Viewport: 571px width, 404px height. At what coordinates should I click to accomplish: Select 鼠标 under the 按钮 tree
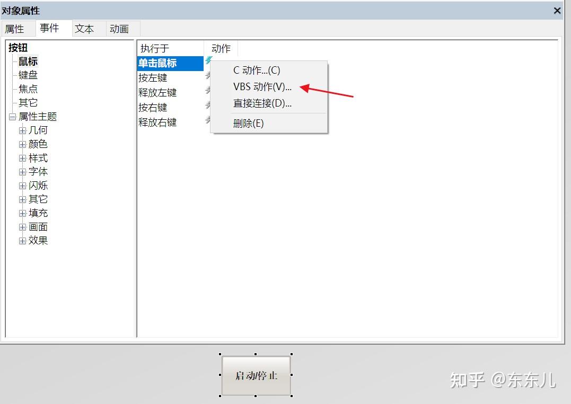(28, 61)
